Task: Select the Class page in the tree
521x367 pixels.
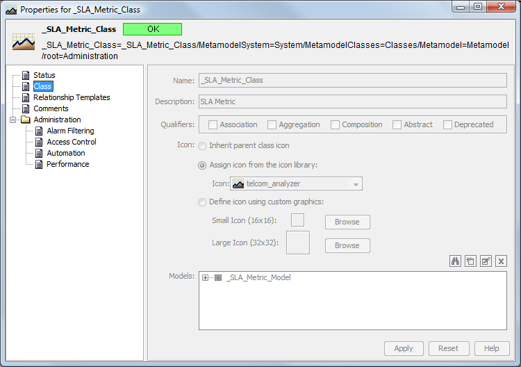Action: click(43, 86)
